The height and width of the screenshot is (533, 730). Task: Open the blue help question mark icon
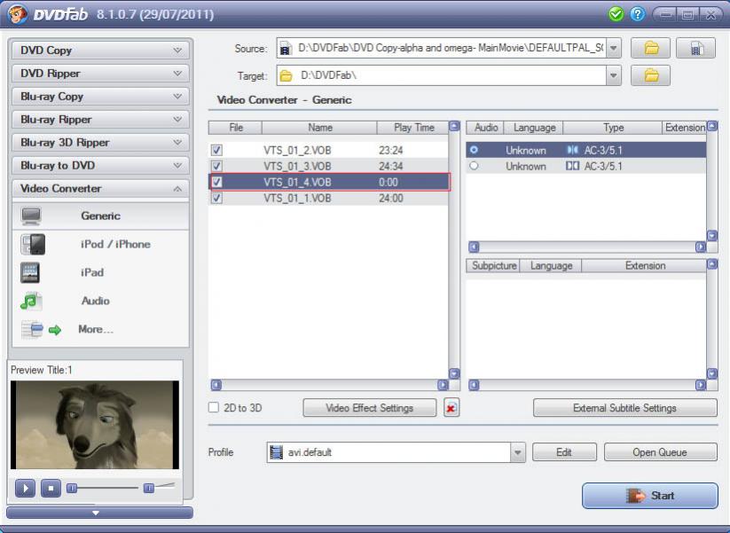point(638,14)
